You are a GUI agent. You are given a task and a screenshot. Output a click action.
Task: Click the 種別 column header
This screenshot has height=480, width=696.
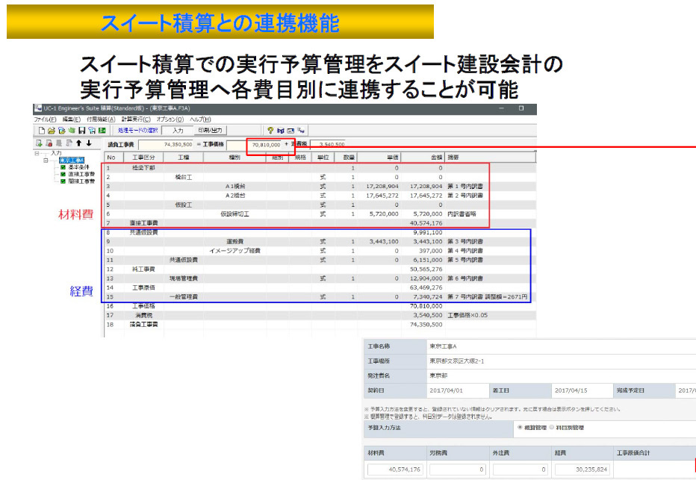click(x=234, y=158)
